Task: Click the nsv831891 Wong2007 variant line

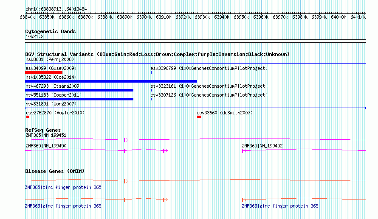Action: pos(195,108)
